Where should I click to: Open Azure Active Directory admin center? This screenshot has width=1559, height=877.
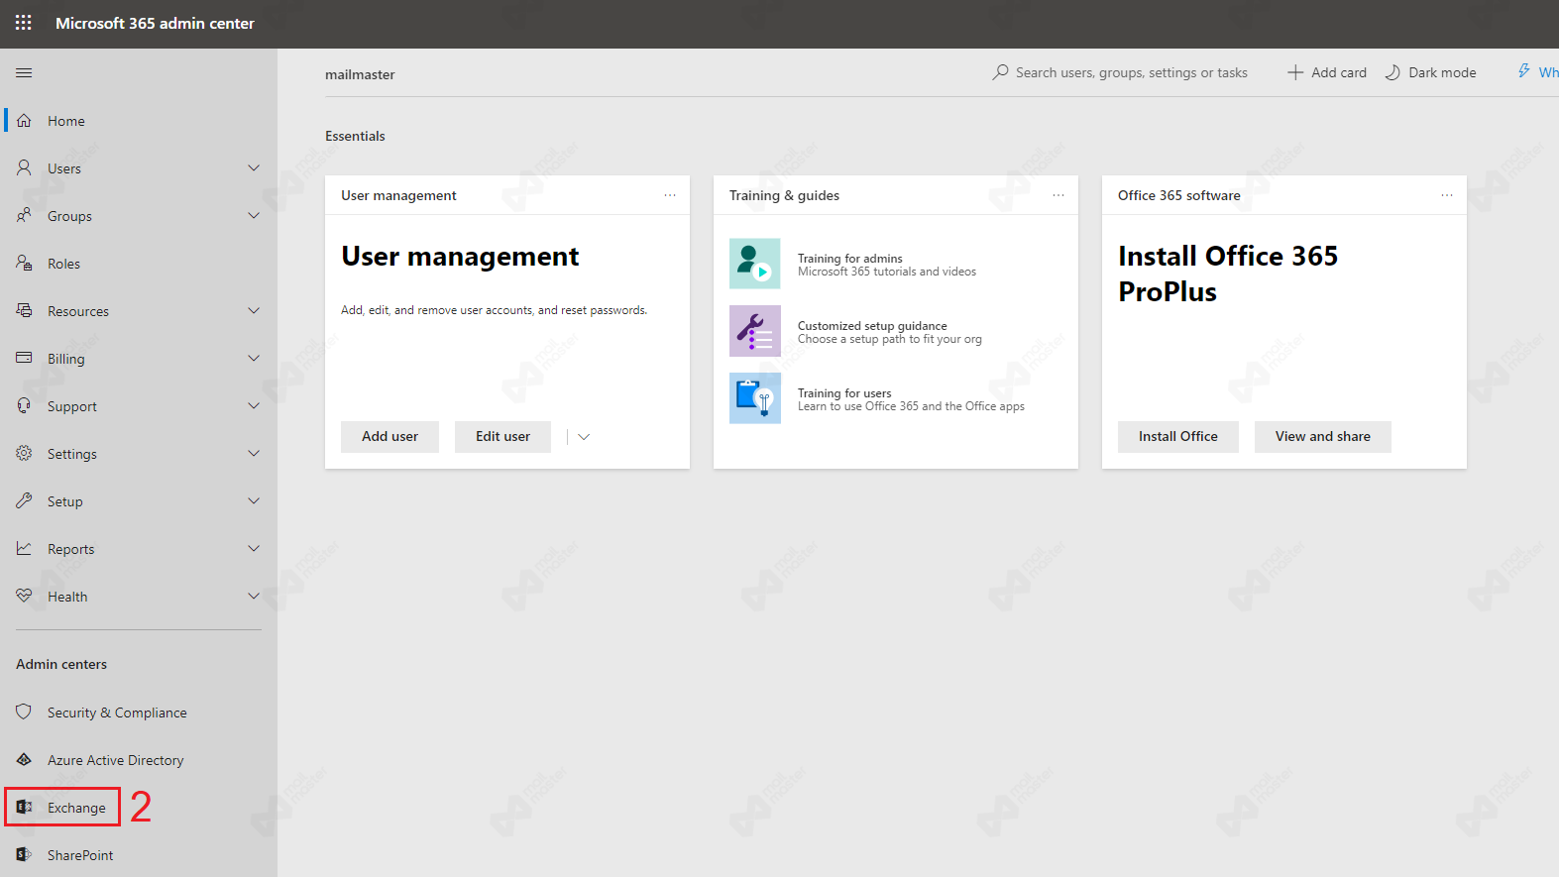pyautogui.click(x=139, y=760)
